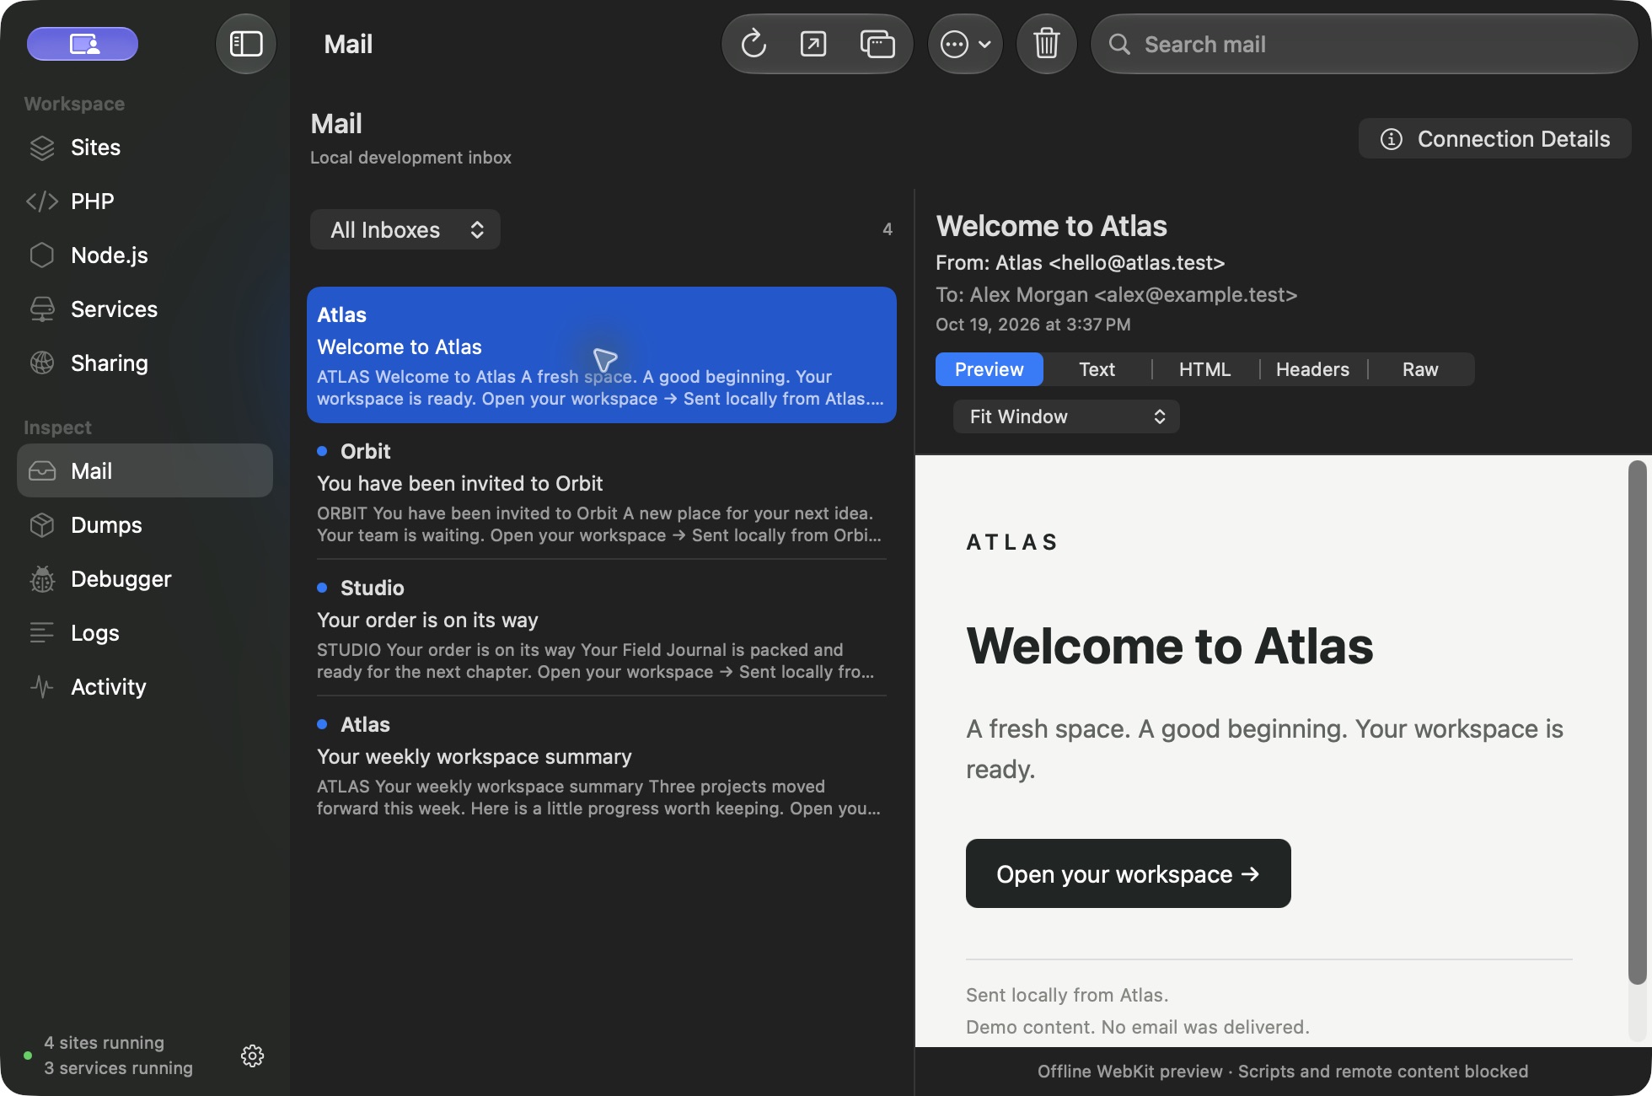Click the 4 sites running status text

click(105, 1043)
